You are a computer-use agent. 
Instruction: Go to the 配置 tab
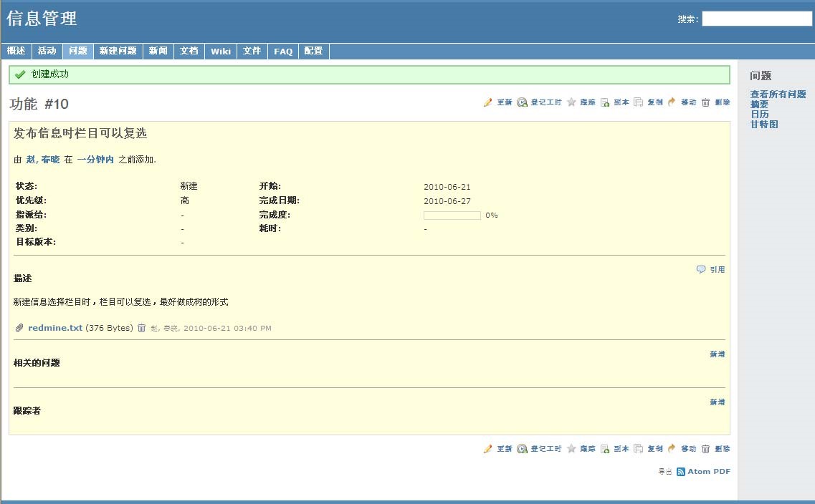pyautogui.click(x=313, y=51)
